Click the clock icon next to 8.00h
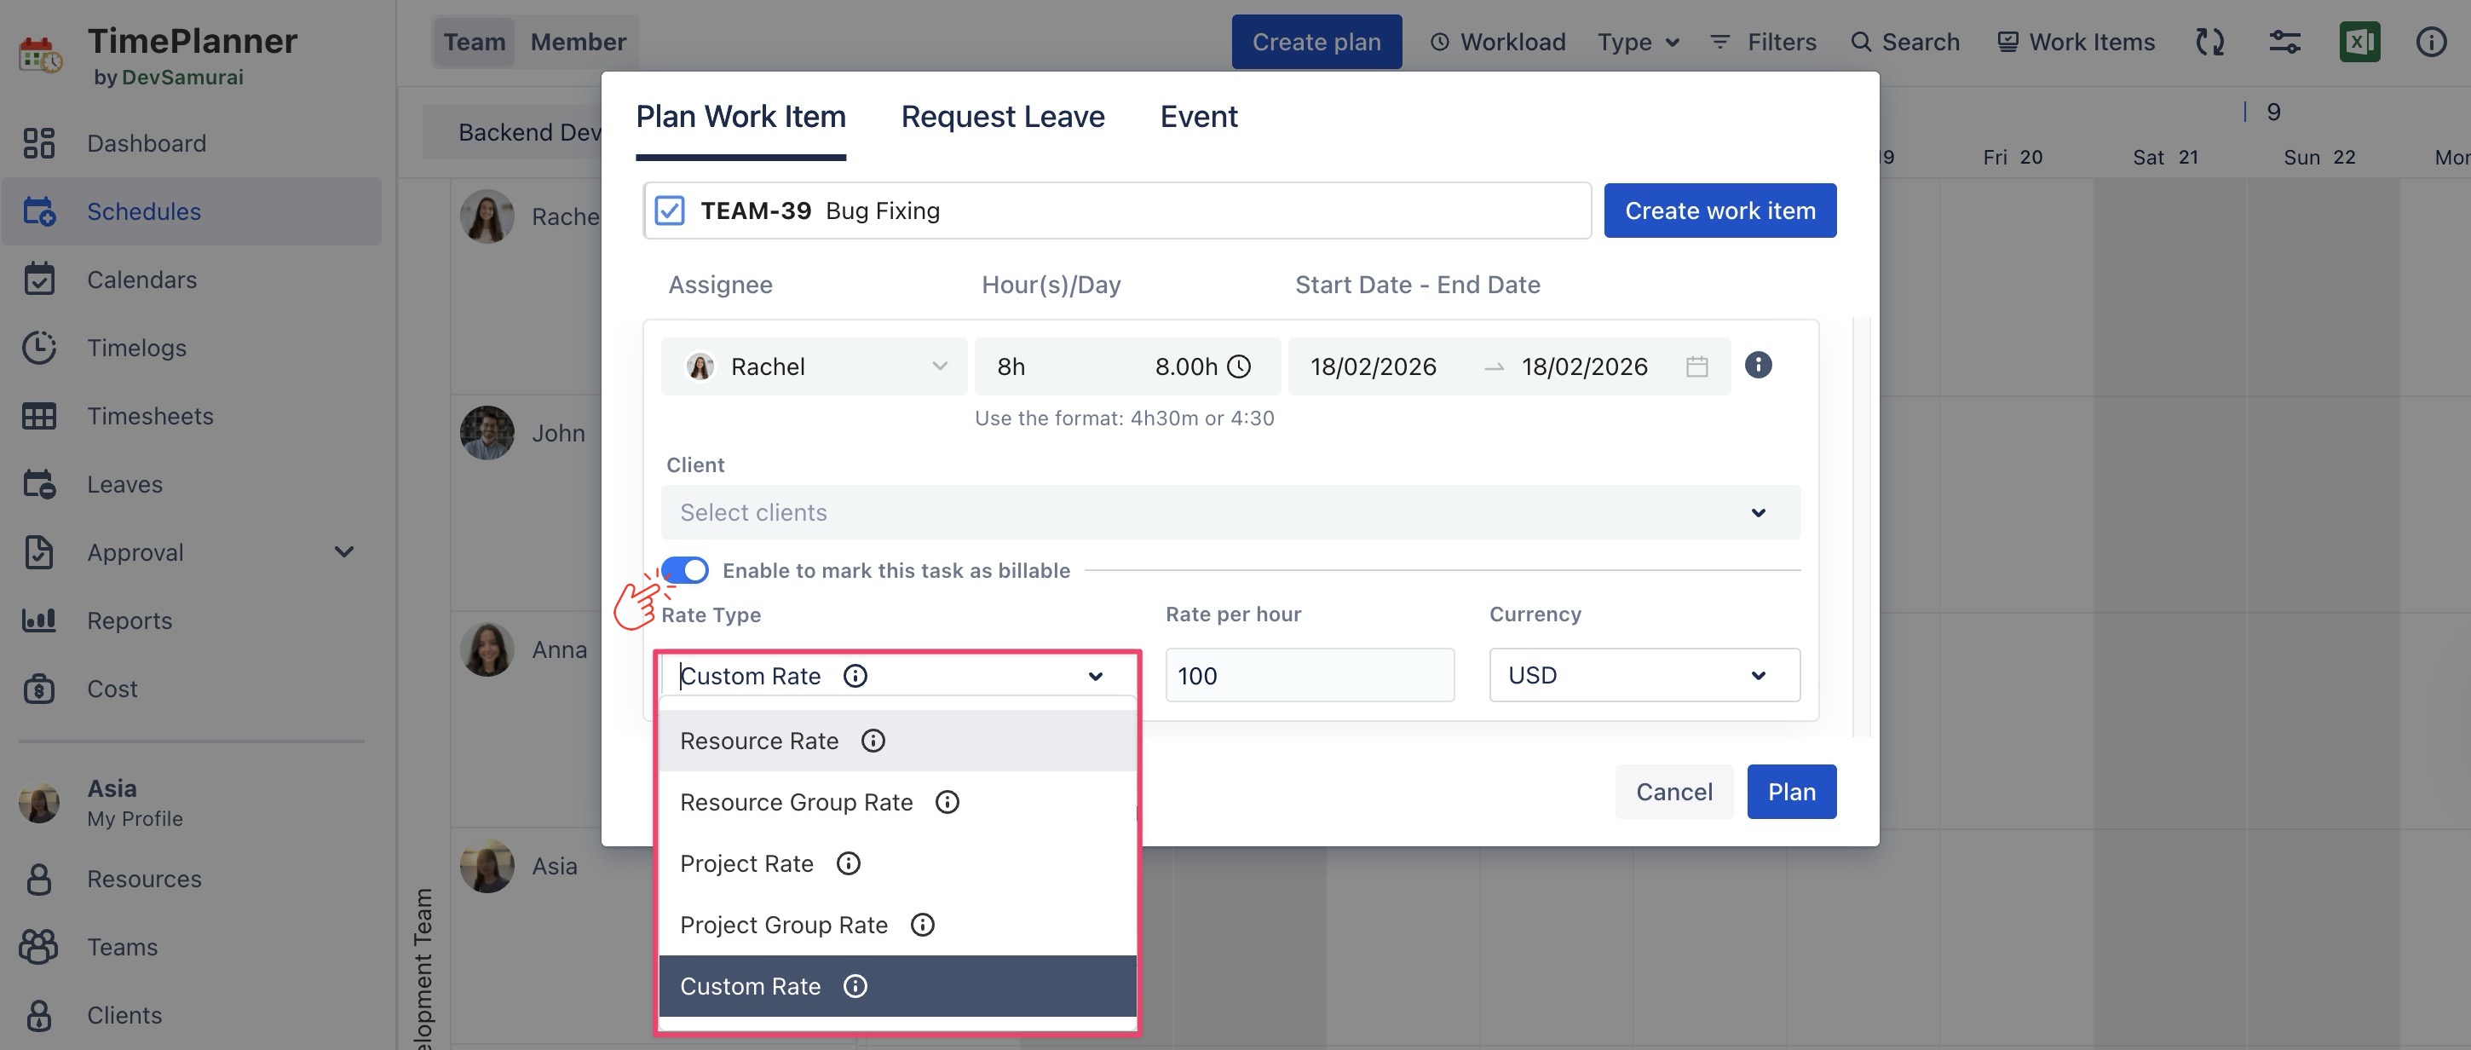Screen dimensions: 2471x1050 click(1240, 366)
